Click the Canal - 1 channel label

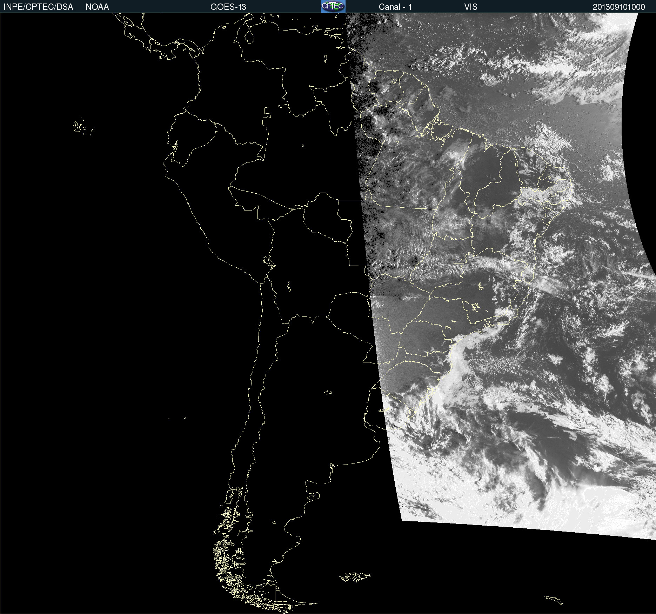[395, 7]
